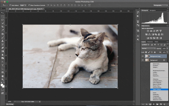
Task: Toggle pixel layer filter
Action: point(152,45)
